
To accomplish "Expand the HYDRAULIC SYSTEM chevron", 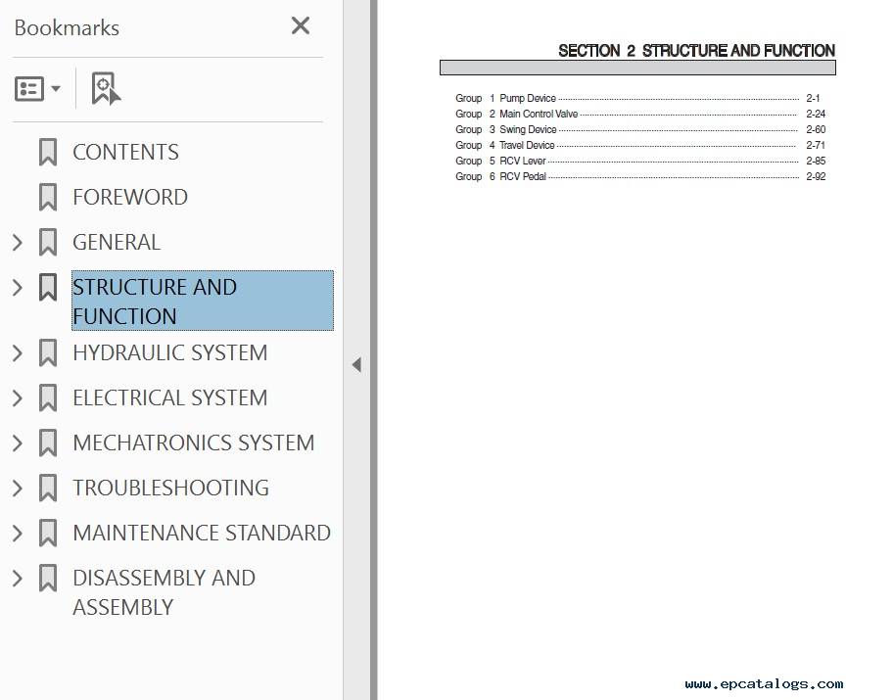I will (x=18, y=352).
